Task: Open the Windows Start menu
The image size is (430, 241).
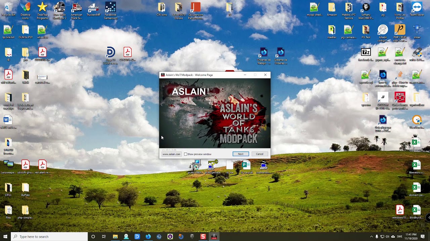Action: 5,237
